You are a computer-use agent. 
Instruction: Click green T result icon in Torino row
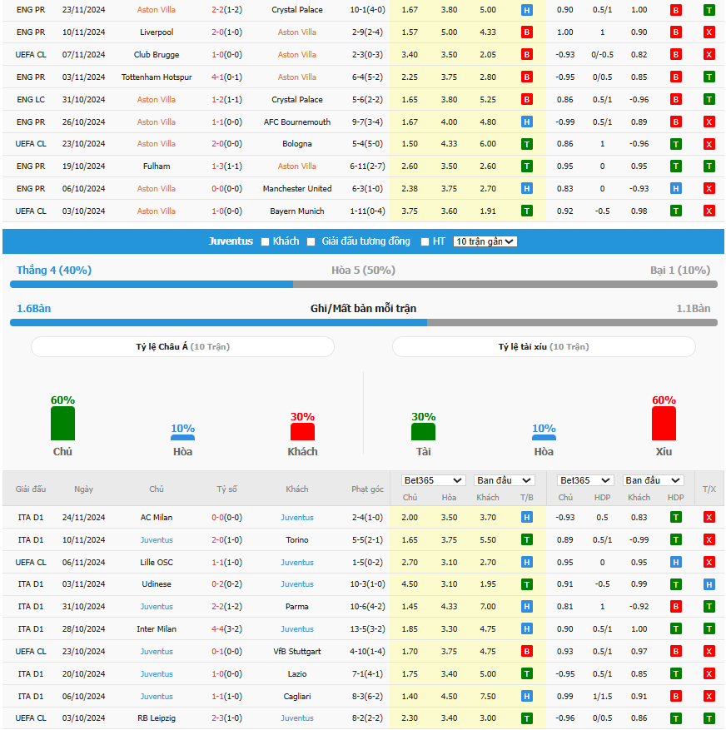click(527, 539)
